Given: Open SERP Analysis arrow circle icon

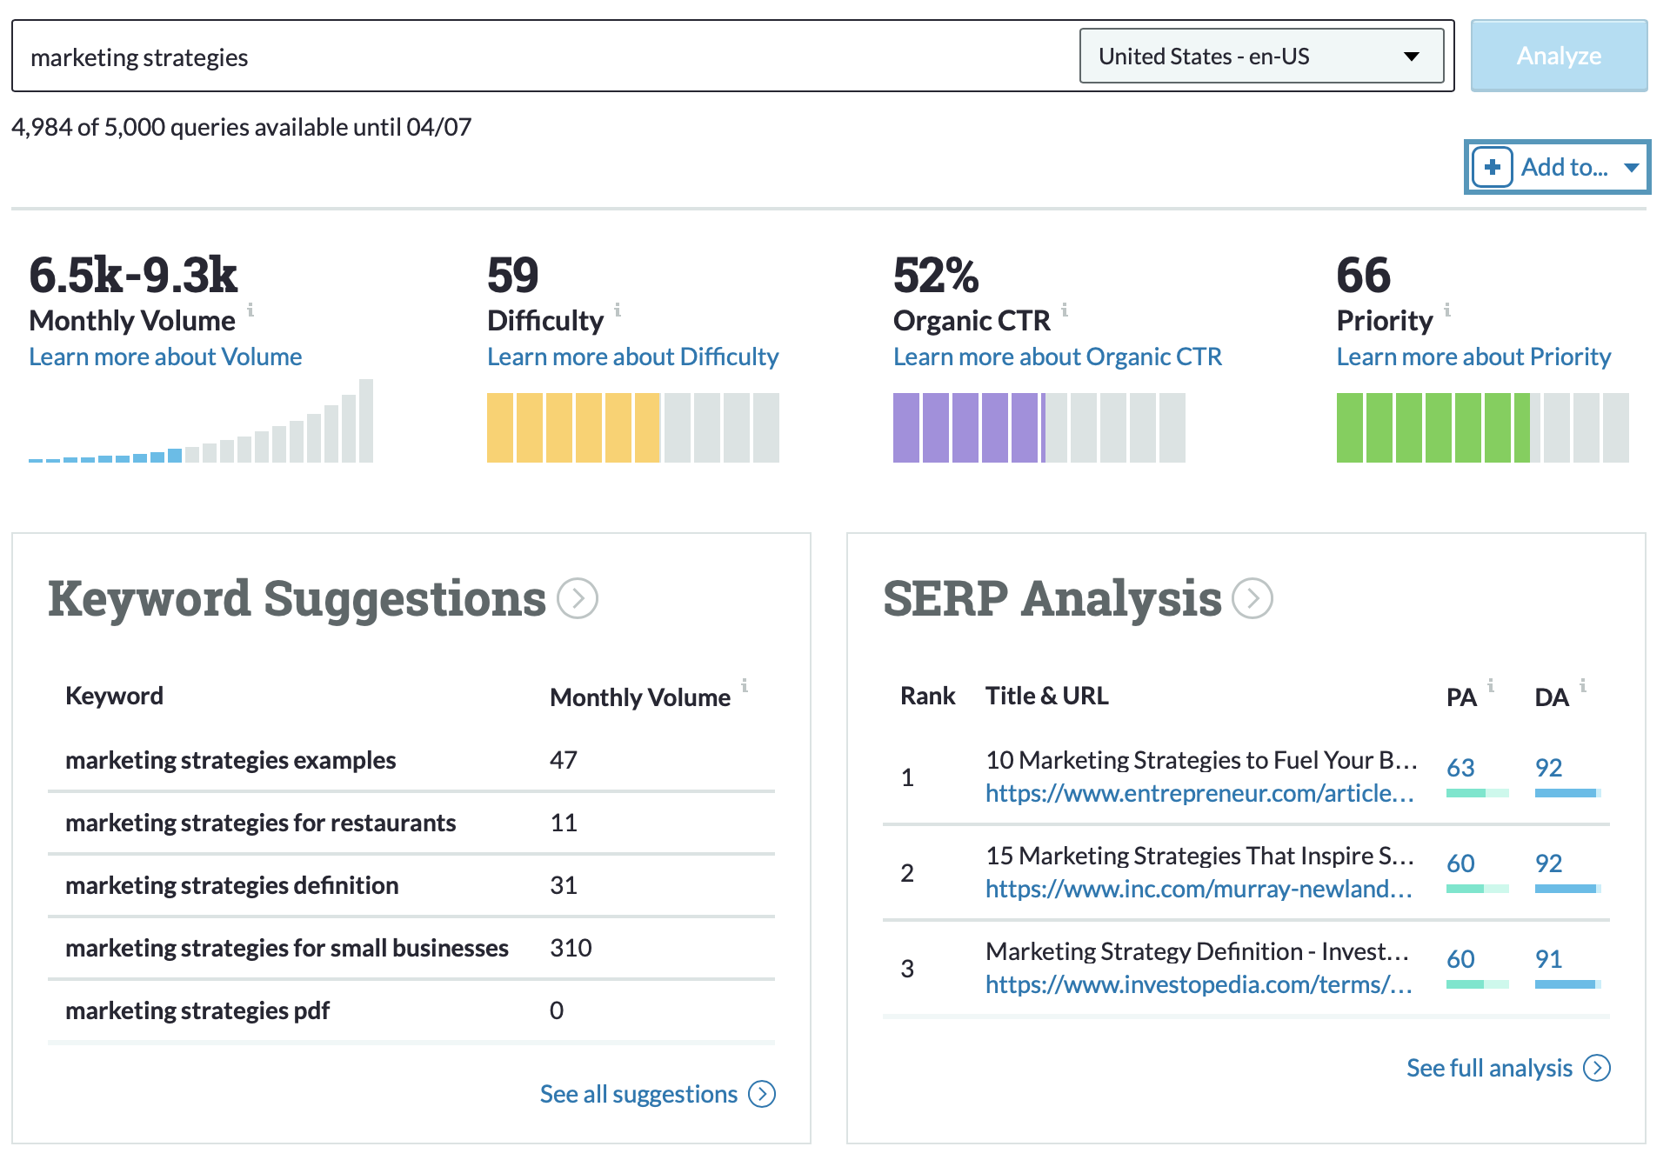Looking at the screenshot, I should (x=1252, y=598).
